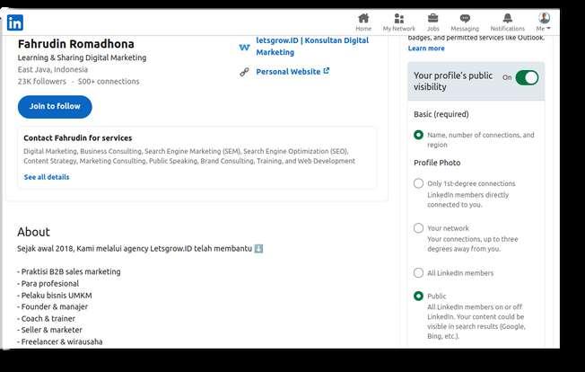This screenshot has width=585, height=372.
Task: Click the 23K followers text
Action: (x=42, y=82)
